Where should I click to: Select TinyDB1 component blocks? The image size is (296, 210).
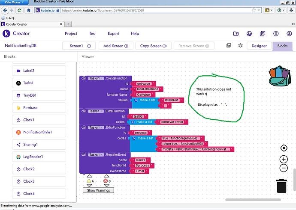[39, 95]
